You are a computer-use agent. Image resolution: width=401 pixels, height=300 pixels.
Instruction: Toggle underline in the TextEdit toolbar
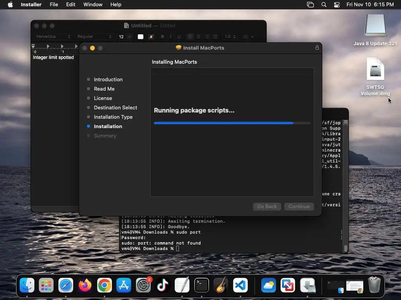(x=179, y=36)
